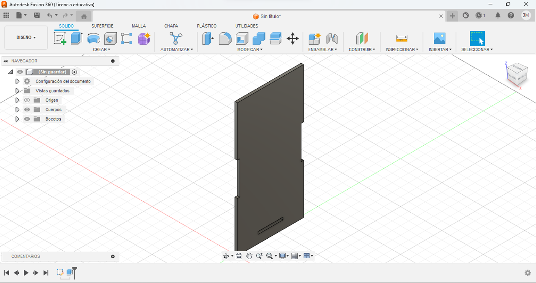
Task: Select the Press Pull tool
Action: click(208, 39)
